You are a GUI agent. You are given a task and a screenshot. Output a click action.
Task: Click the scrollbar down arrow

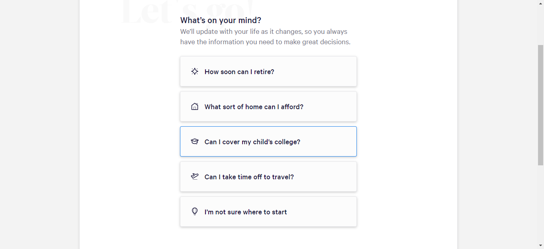[x=540, y=245]
